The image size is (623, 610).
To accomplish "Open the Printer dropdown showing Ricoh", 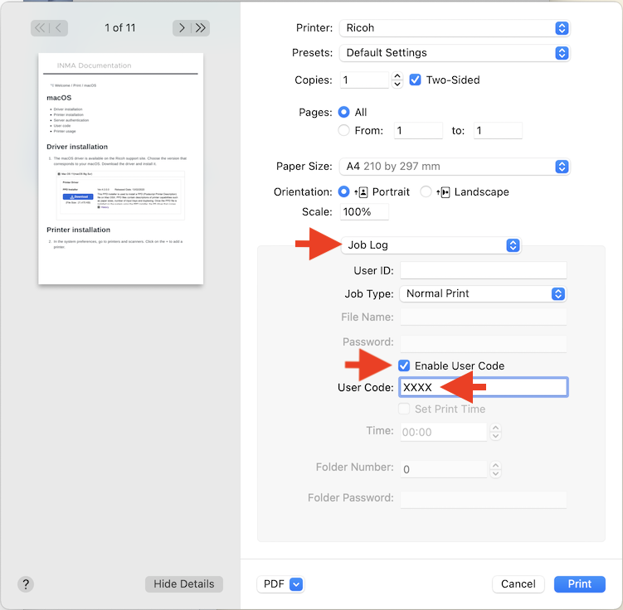I will point(454,28).
